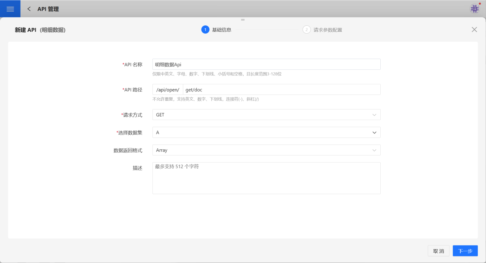The width and height of the screenshot is (486, 263).
Task: Click the API 管理 header title
Action: pos(48,9)
